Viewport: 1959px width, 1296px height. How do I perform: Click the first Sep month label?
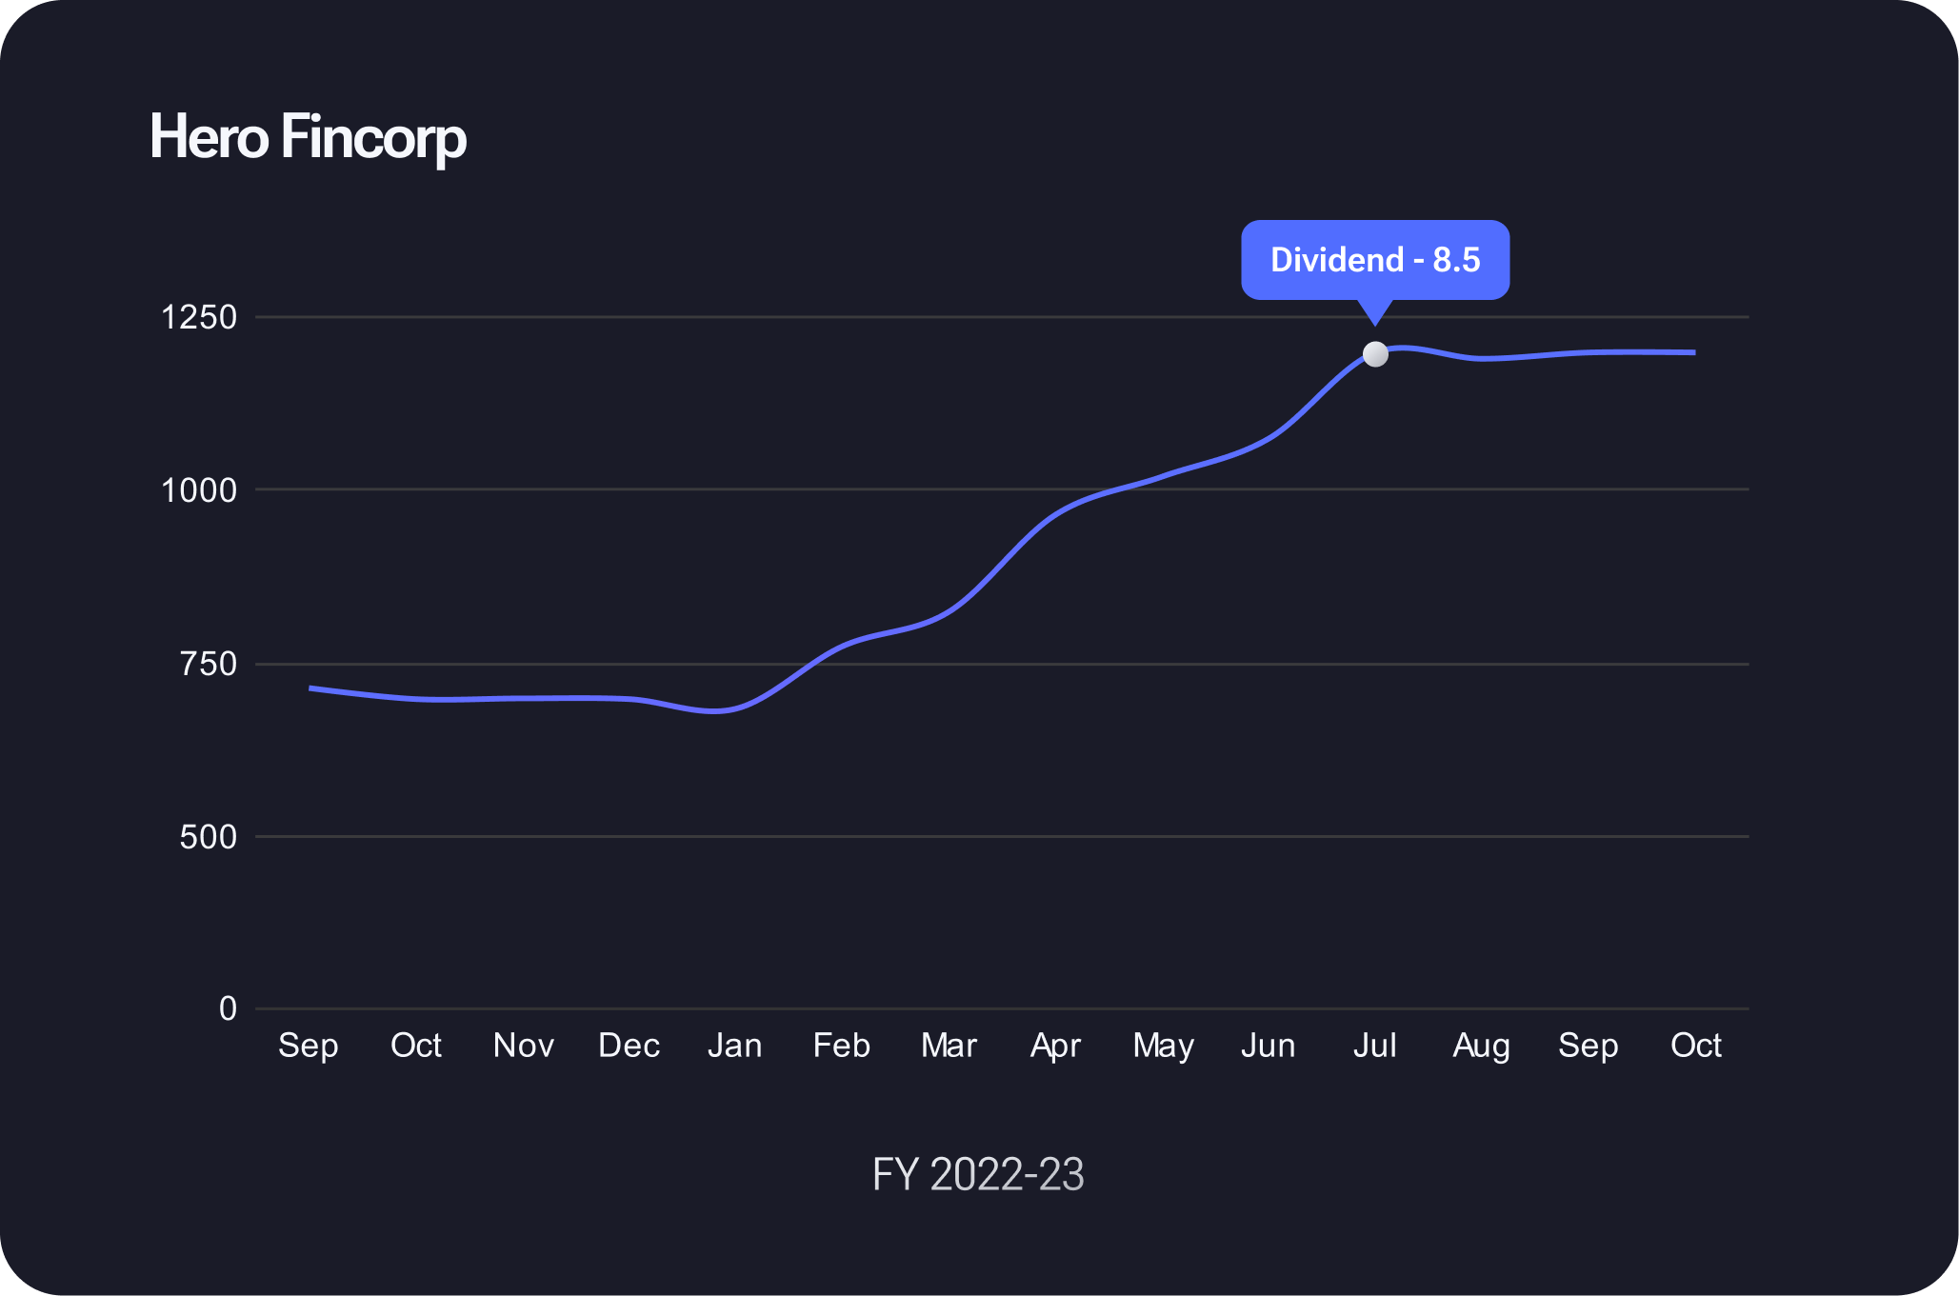308,1046
